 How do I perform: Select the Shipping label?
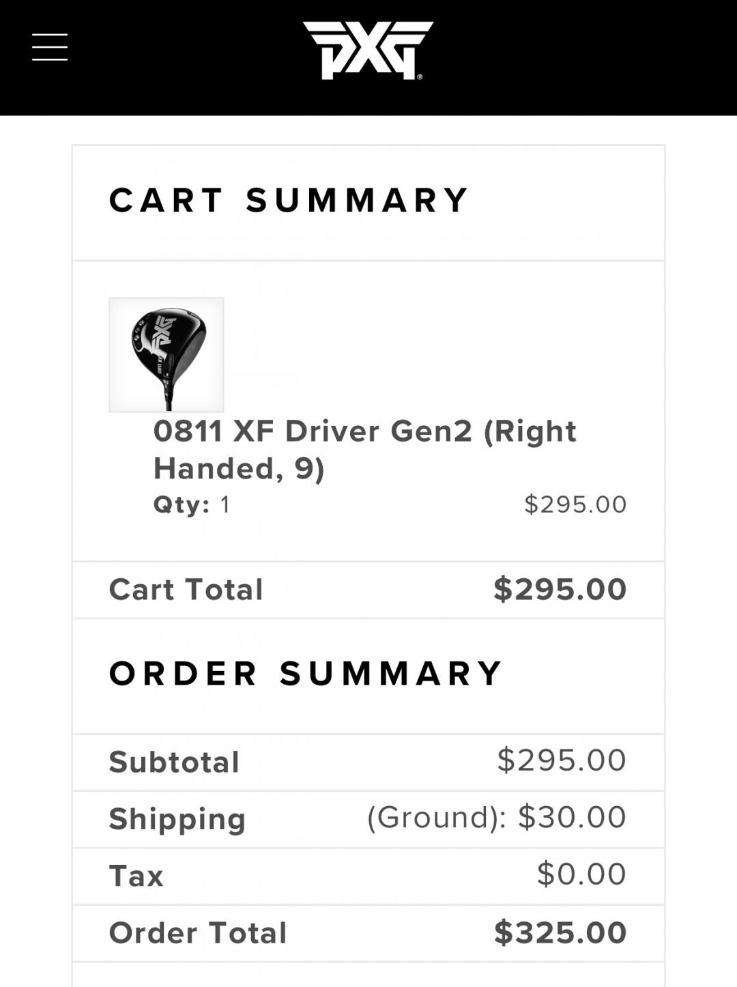(177, 819)
